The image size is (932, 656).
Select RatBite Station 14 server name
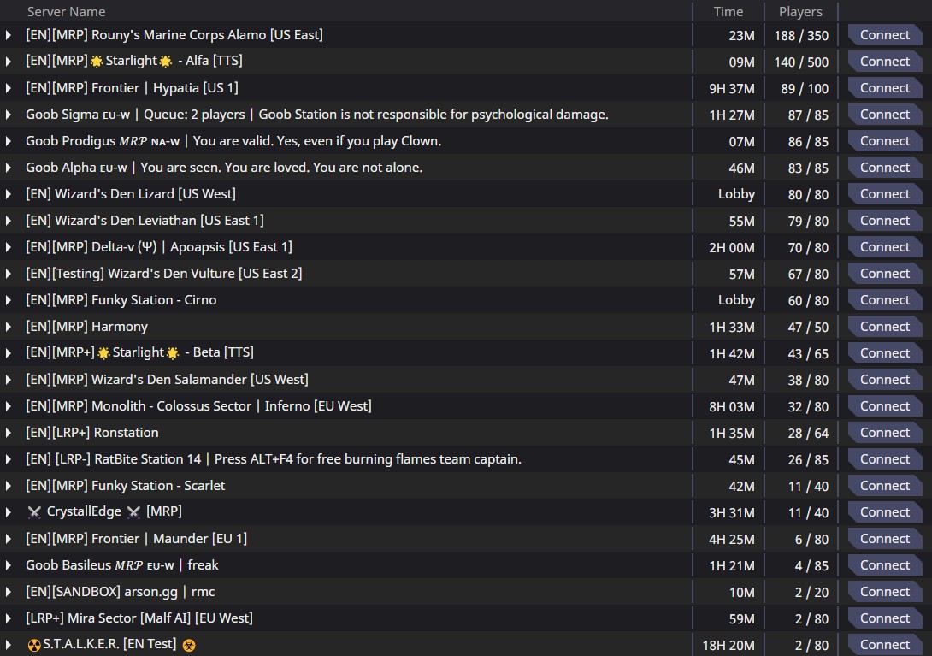[x=274, y=459]
